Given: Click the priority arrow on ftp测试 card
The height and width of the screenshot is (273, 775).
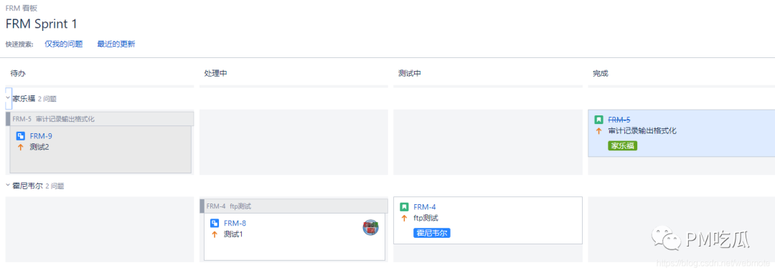Looking at the screenshot, I should click(x=404, y=218).
